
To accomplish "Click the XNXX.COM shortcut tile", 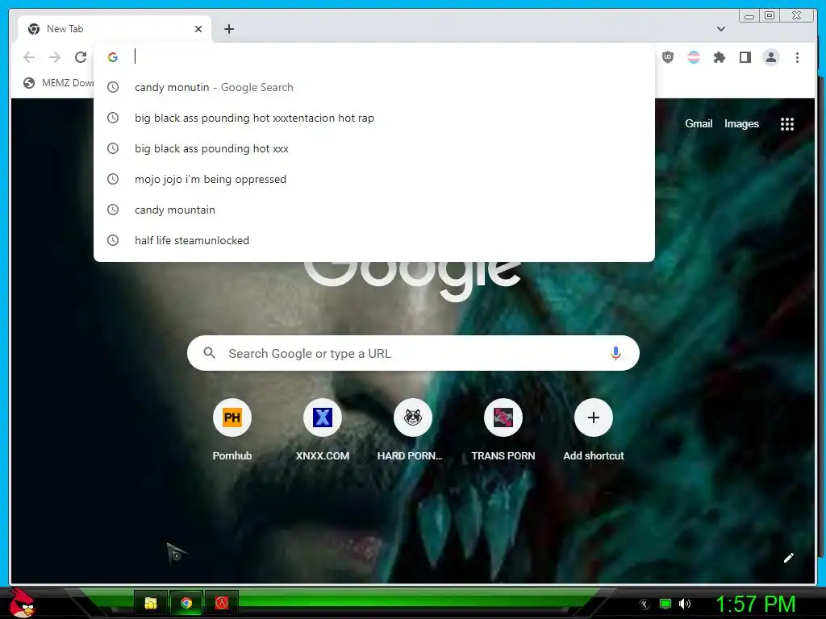I will point(323,430).
